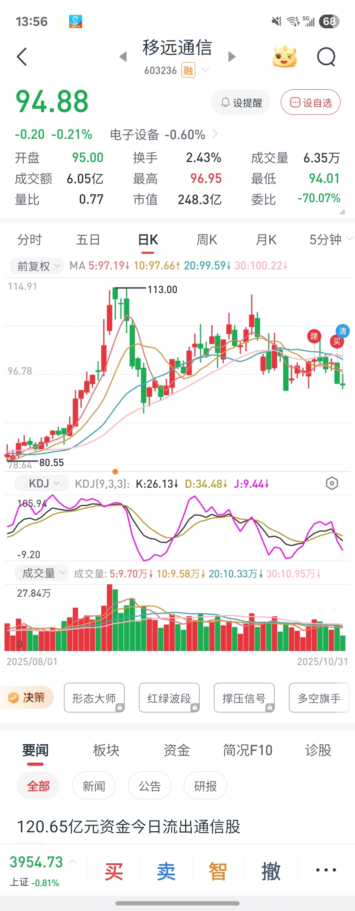Open the locked 撑压信号 tool
The width and height of the screenshot is (355, 911).
click(x=244, y=698)
